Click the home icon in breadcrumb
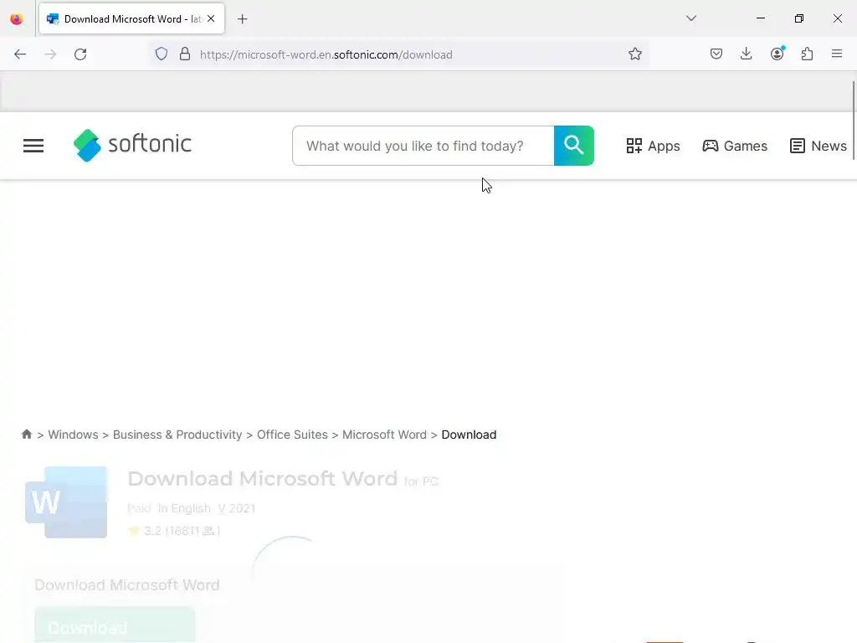The image size is (857, 643). (x=26, y=435)
